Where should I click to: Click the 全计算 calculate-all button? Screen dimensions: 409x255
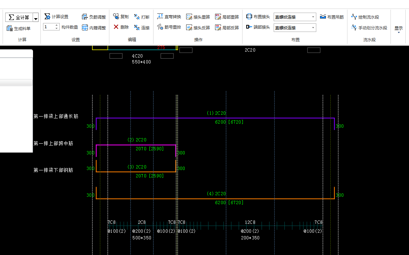point(19,17)
